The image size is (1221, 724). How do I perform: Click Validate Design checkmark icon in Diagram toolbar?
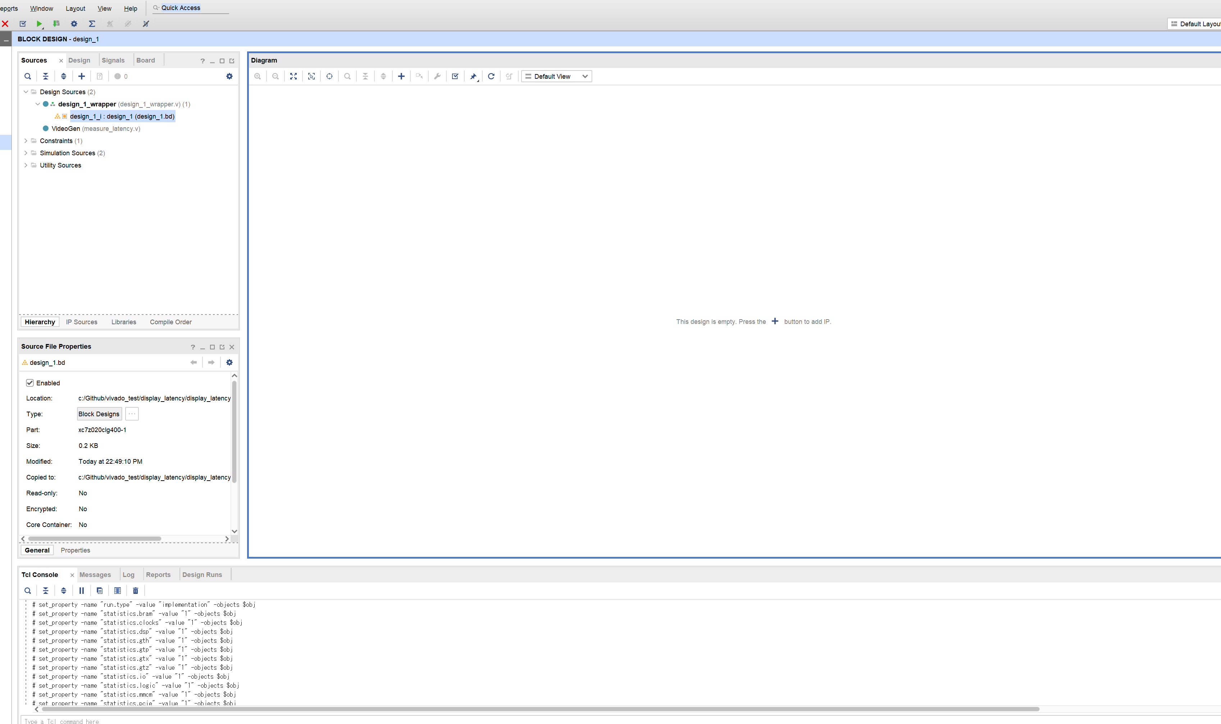point(455,76)
